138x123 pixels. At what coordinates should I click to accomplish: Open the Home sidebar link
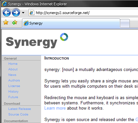13,64
